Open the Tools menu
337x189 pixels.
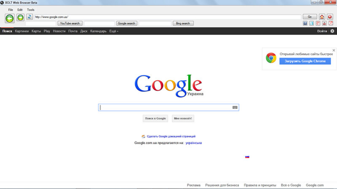pyautogui.click(x=31, y=10)
